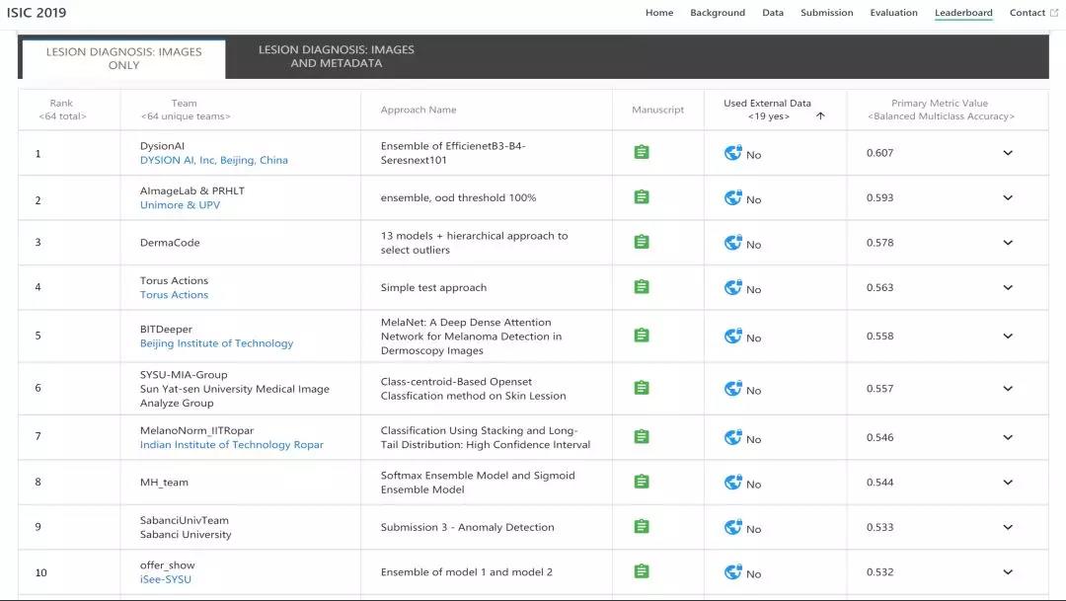Expand details for rank 5 score 0.558
The width and height of the screenshot is (1066, 601).
[x=1008, y=337]
